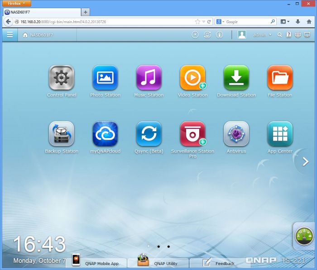317x270 pixels.
Task: Click the admin user avatar
Action: [242, 34]
